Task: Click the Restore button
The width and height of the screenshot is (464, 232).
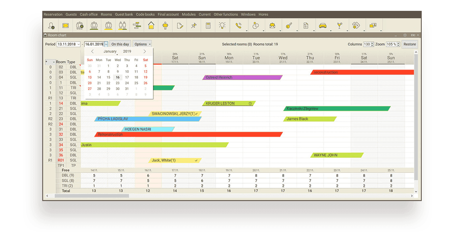Action: coord(410,44)
